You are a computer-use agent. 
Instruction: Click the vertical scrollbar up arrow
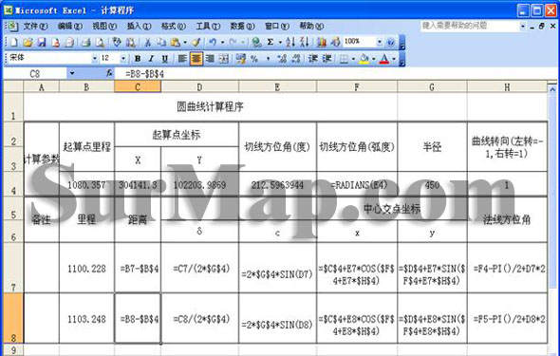point(552,88)
